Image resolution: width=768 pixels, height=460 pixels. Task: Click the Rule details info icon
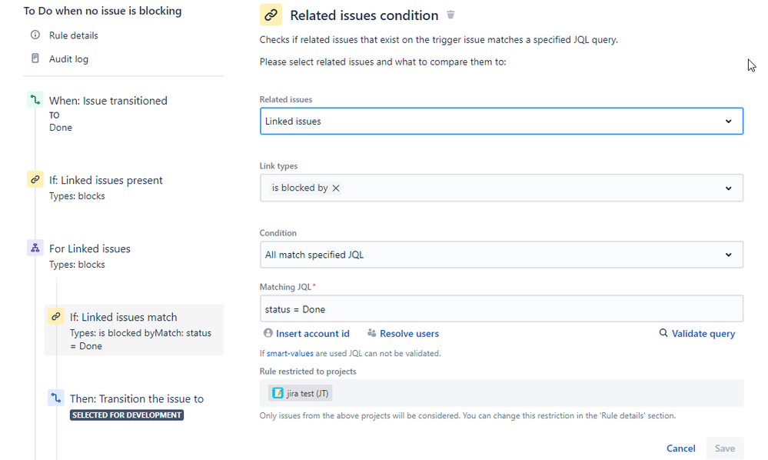35,35
